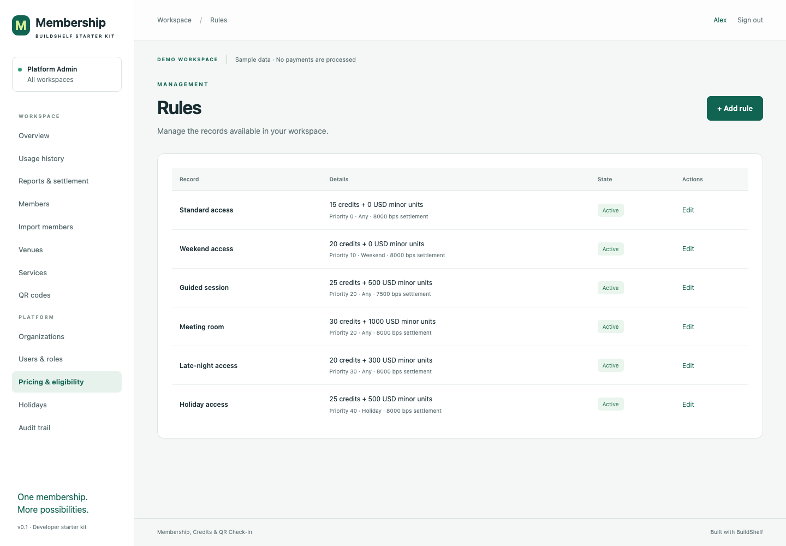786x546 pixels.
Task: Click the green Membership M logo
Action: coord(21,25)
